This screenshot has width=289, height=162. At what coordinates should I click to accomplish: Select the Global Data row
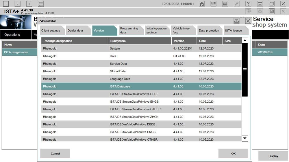pos(141,71)
